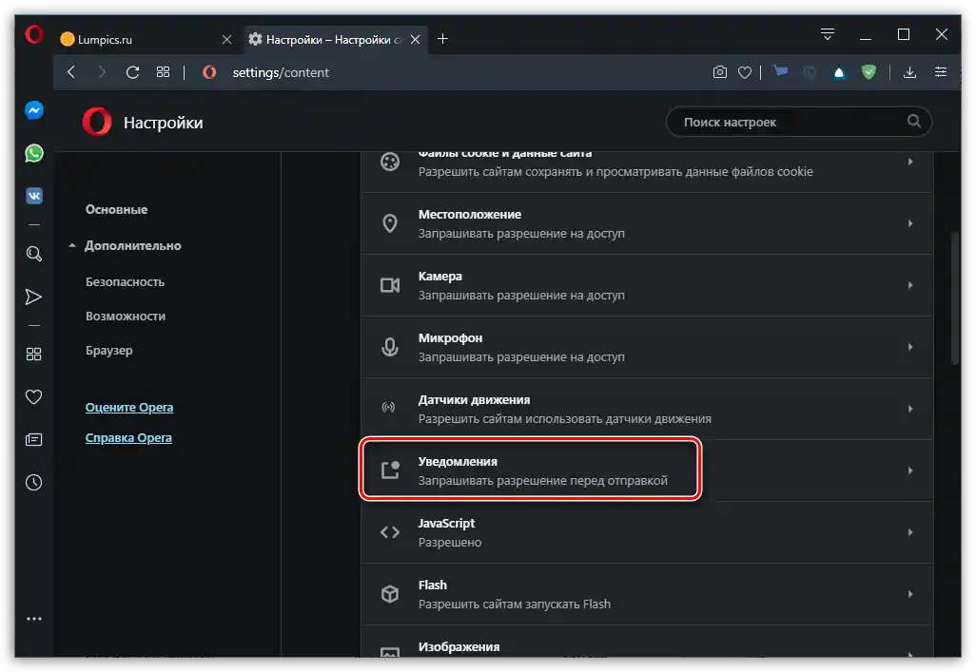
Task: Open the Flash row
Action: [647, 594]
